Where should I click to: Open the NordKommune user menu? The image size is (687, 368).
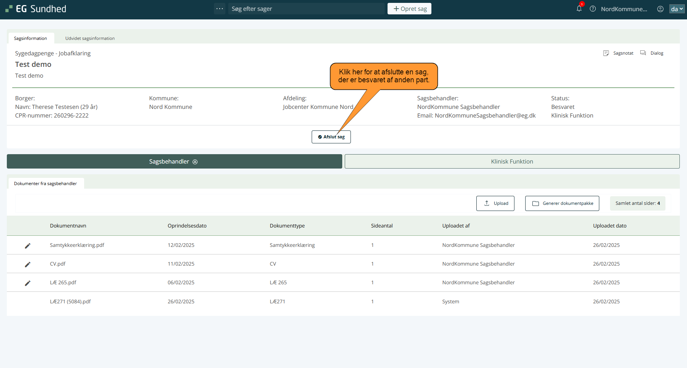(624, 9)
